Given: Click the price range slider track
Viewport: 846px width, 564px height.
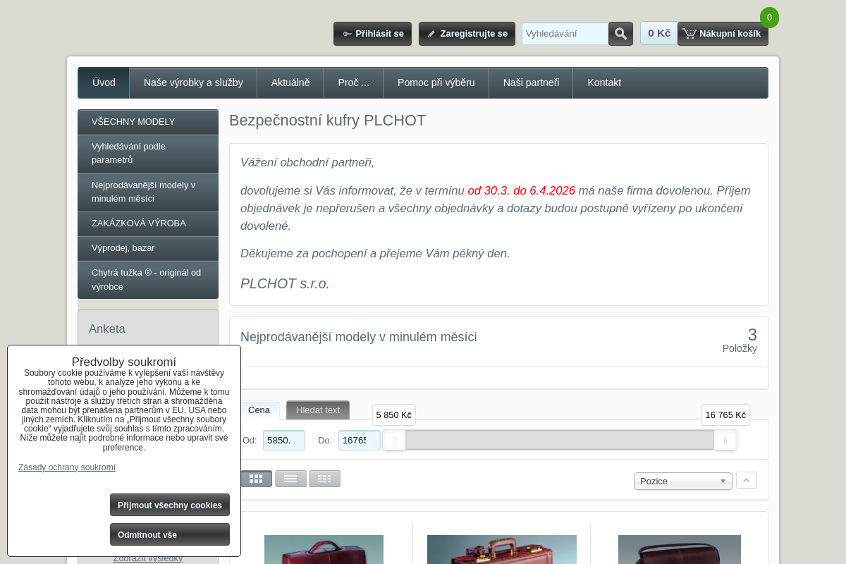Looking at the screenshot, I should pyautogui.click(x=560, y=440).
